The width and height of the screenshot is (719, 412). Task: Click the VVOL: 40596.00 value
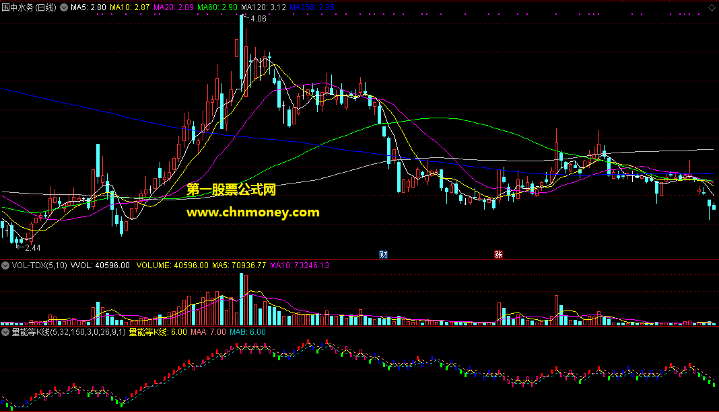click(100, 265)
